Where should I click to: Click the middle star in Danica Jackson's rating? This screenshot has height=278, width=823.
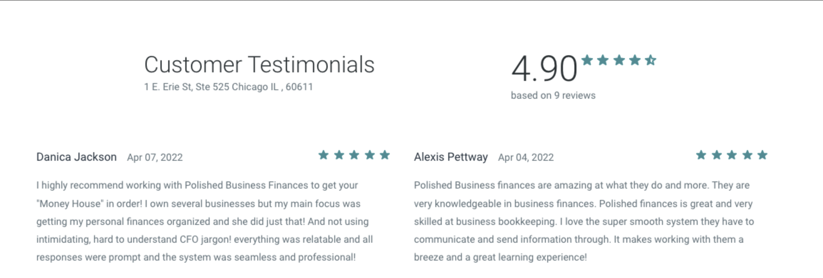tap(354, 155)
